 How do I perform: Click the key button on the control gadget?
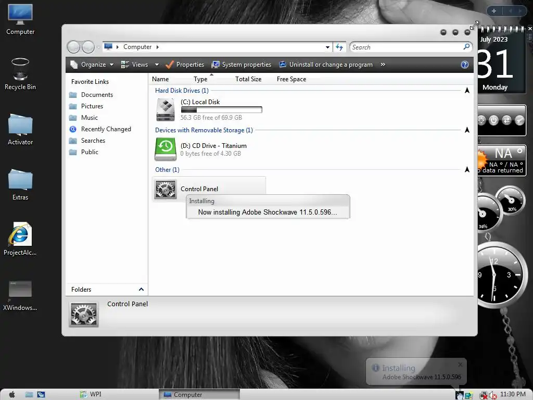click(520, 120)
